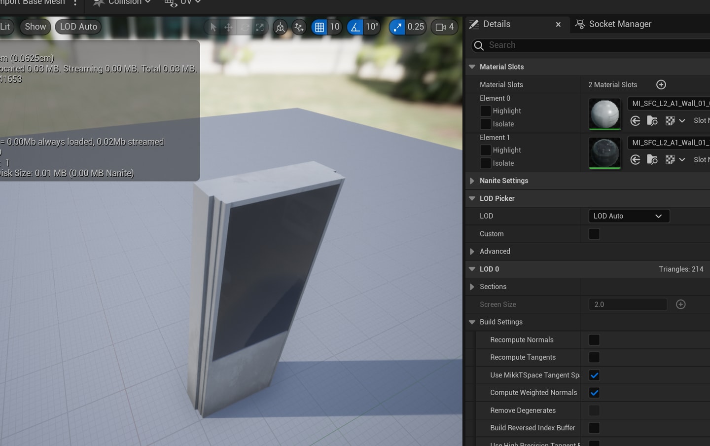Click the Screen Size value field 2.0

click(628, 304)
